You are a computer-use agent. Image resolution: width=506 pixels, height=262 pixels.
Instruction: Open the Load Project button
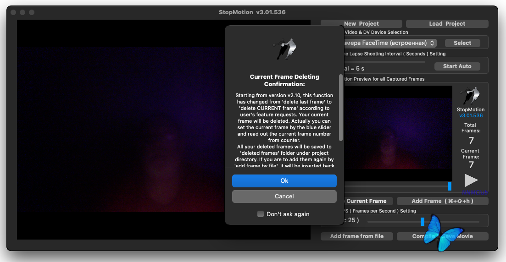click(447, 24)
